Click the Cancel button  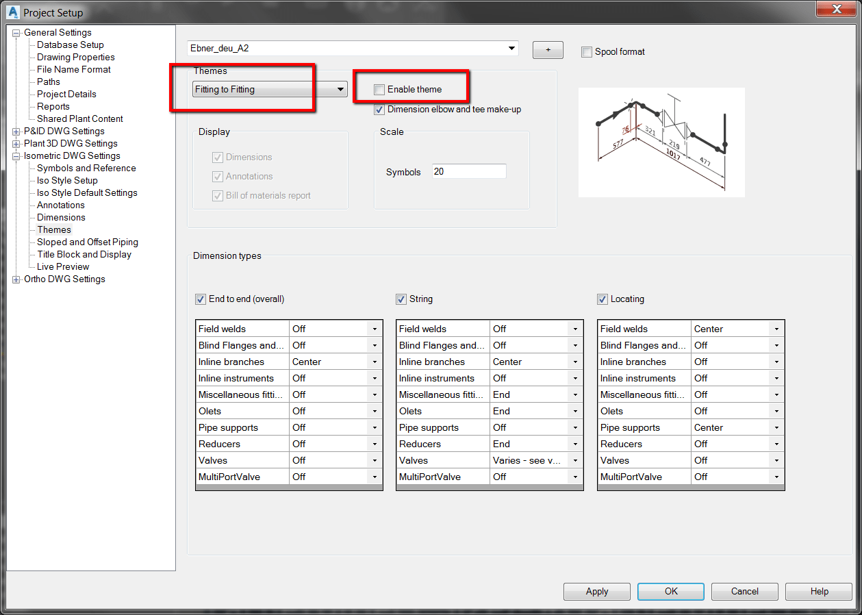(745, 592)
